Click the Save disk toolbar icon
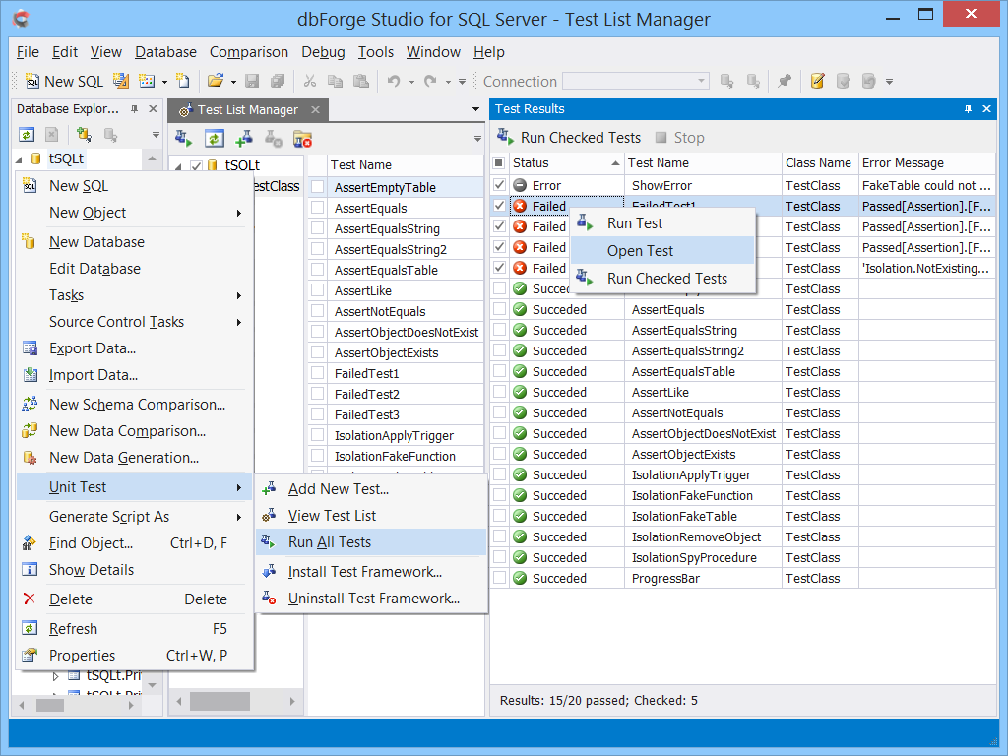This screenshot has width=1008, height=756. click(x=252, y=81)
